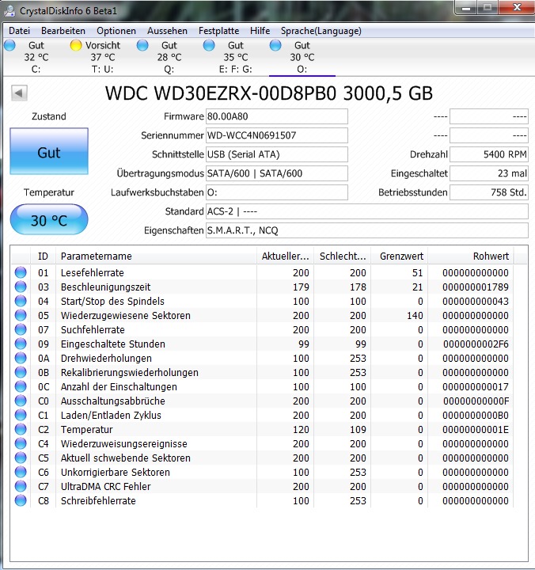This screenshot has height=570, width=535.
Task: Click the Übertragungsmodus SATA/600 field
Action: click(x=276, y=173)
